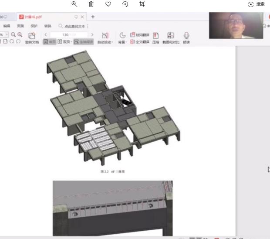Switch to 双页 double page view
The width and height of the screenshot is (270, 239).
tap(65, 42)
